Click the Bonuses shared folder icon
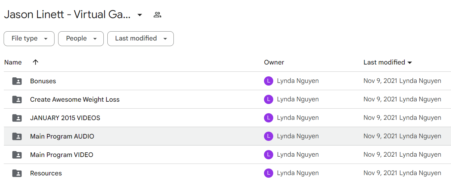Viewport: 451px width, 182px height. pyautogui.click(x=17, y=81)
